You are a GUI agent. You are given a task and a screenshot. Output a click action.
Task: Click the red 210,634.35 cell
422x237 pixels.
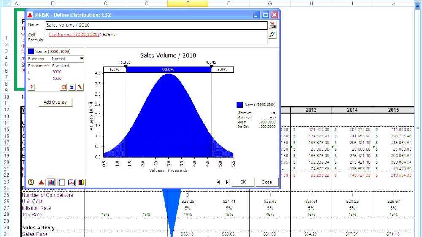(x=393, y=175)
